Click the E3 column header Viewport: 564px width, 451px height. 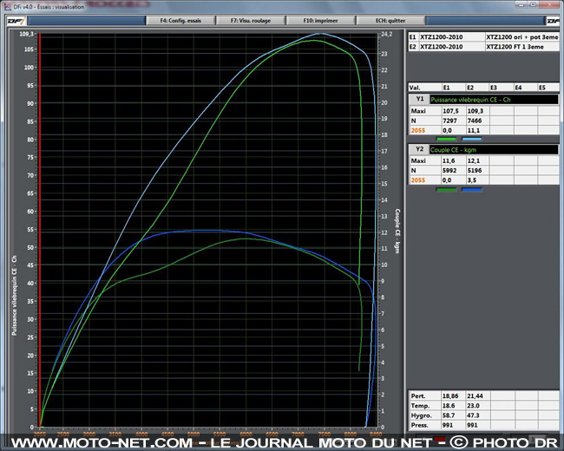(495, 88)
